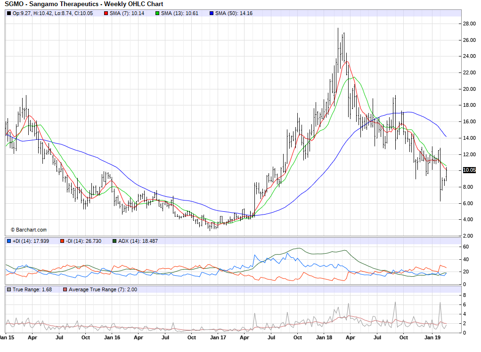Screen dimensions: 481x352
Task: Click the True Range: 1.68 label
Action: [x=32, y=289]
